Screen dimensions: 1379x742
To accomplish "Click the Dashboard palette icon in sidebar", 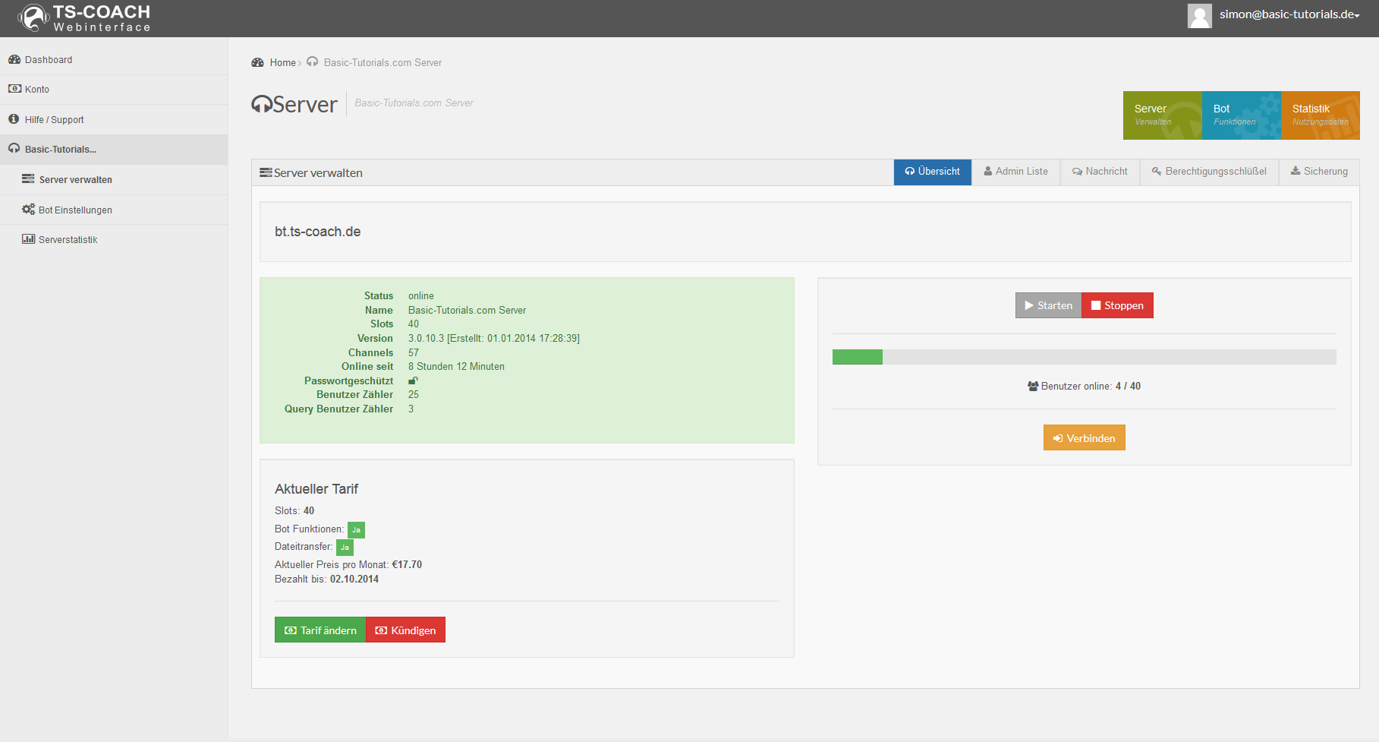I will coord(14,59).
